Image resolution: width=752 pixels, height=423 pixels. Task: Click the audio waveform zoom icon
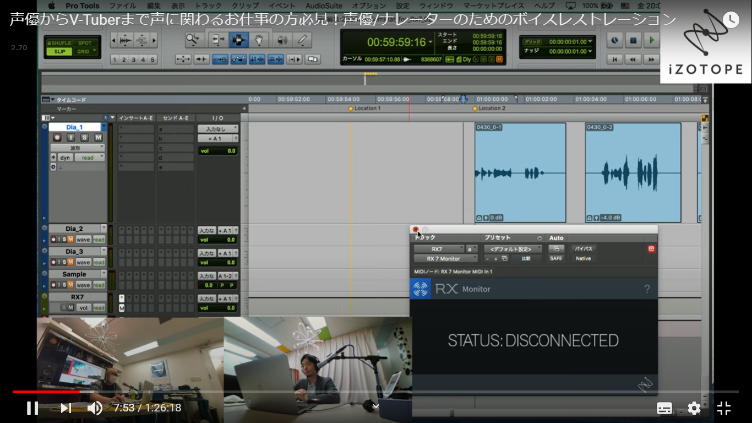tap(126, 40)
